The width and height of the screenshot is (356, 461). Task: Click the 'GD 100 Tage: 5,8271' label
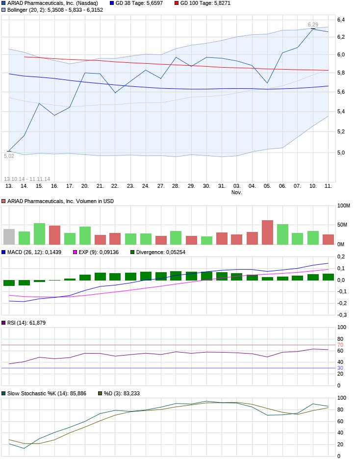click(x=205, y=3)
